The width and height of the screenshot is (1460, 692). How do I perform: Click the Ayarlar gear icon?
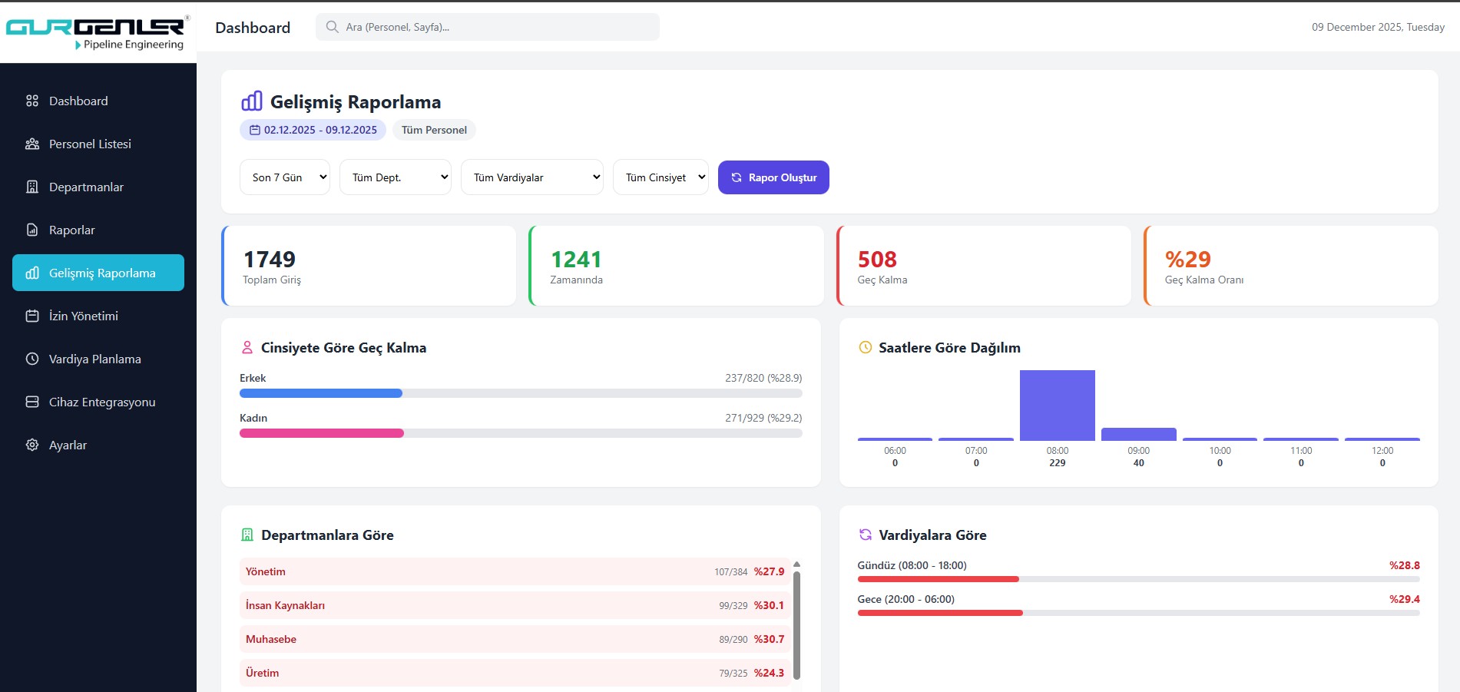click(32, 445)
